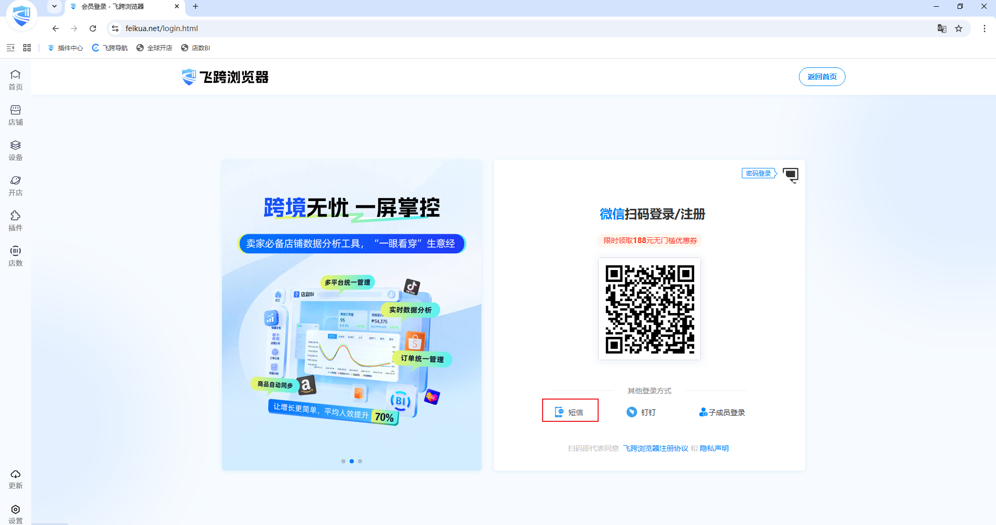Toggle the sidebar collapse icon in bookmarks bar
Screen dimensions: 996x525
(10, 48)
